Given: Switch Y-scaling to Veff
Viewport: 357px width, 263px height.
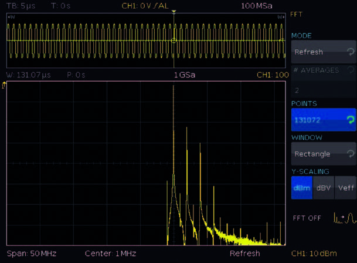Looking at the screenshot, I should point(346,188).
